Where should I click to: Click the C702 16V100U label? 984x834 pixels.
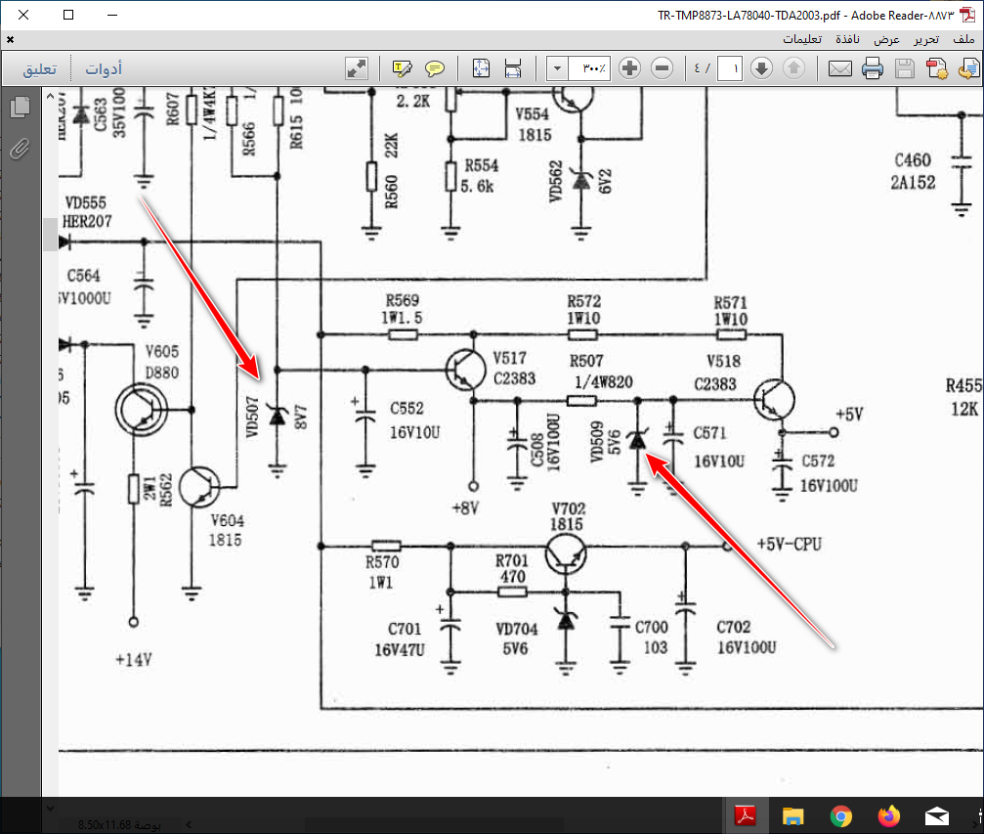point(747,636)
